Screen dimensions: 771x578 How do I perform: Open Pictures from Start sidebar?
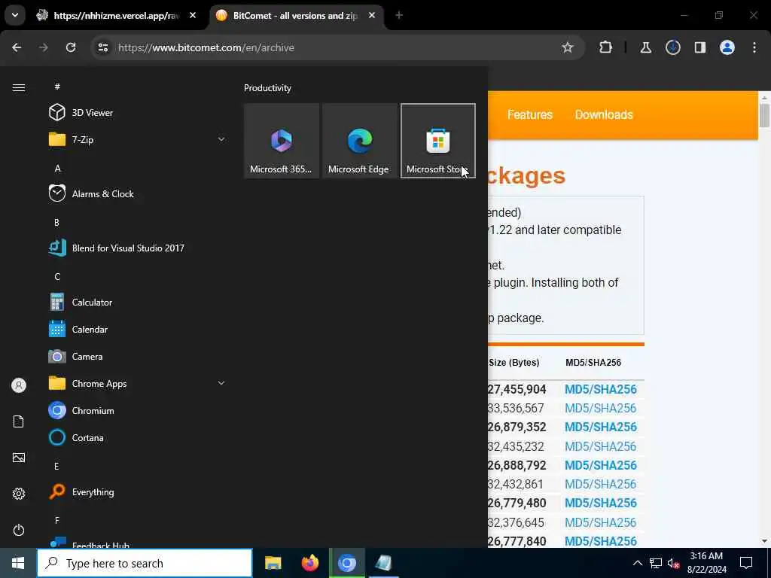pyautogui.click(x=19, y=458)
